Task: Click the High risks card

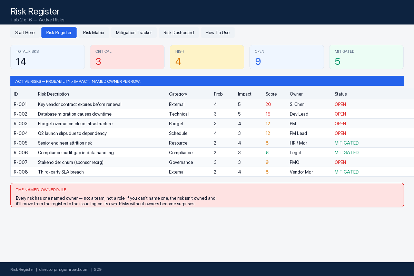Action: coord(207,57)
